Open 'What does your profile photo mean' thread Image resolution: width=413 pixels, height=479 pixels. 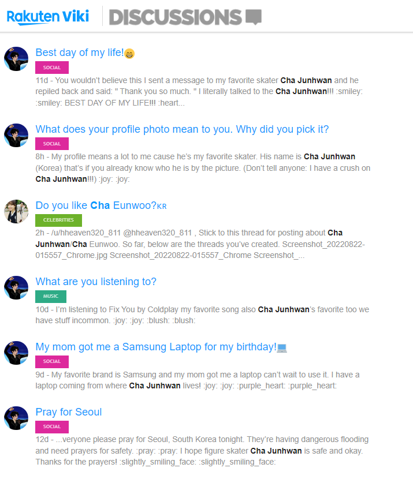click(182, 129)
